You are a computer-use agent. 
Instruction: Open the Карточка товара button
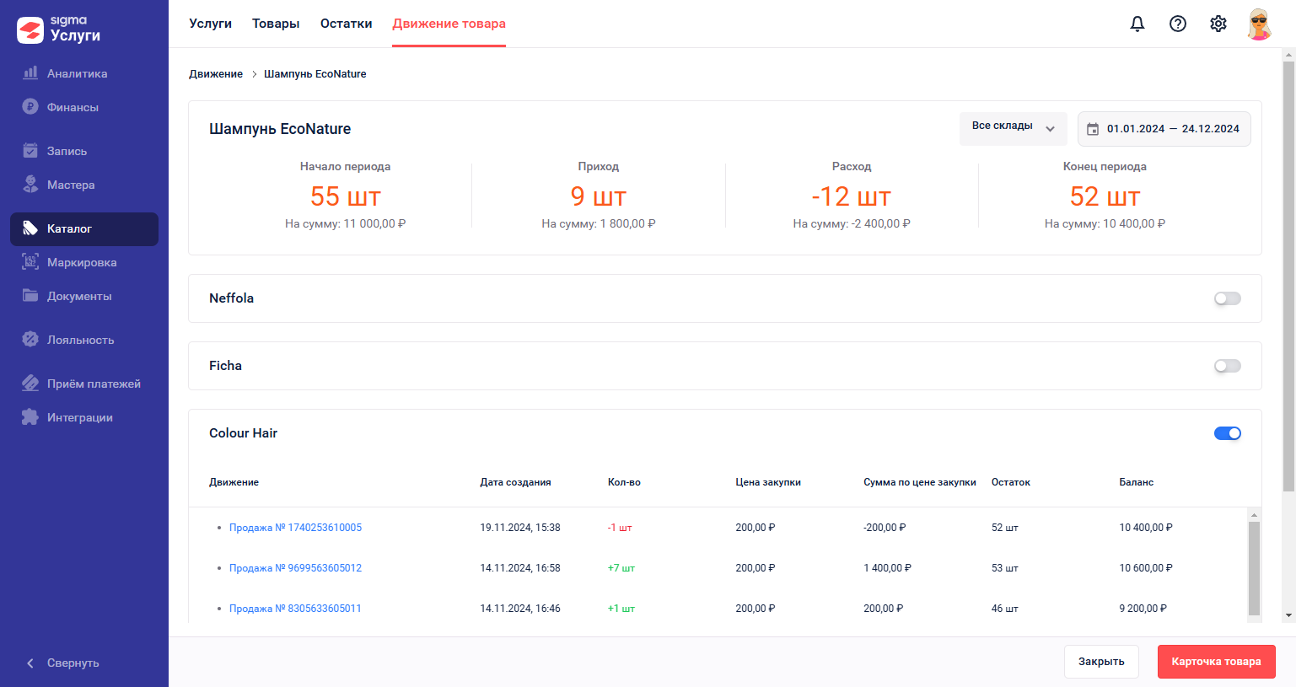coord(1217,662)
